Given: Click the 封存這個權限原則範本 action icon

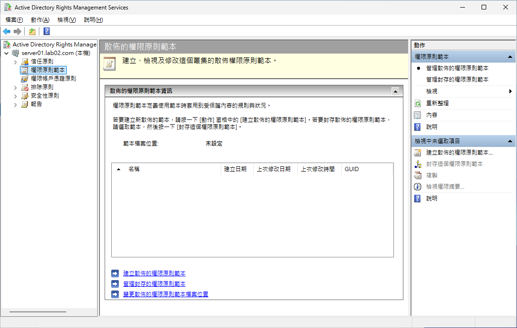Looking at the screenshot, I should [x=418, y=164].
